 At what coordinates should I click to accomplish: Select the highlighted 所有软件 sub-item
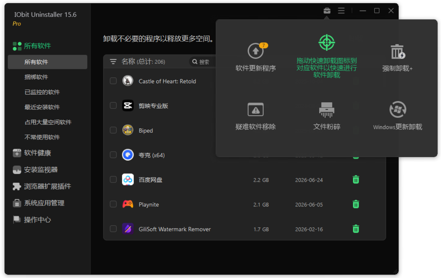coord(47,62)
